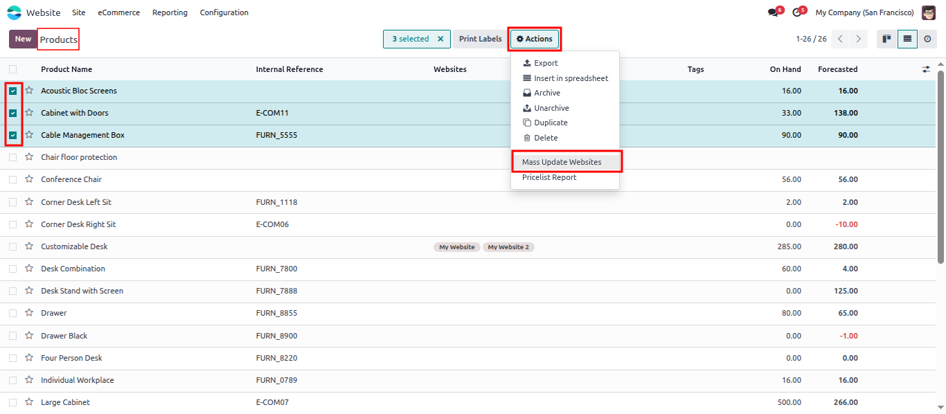Switch to Kanban view
Screen dimensions: 946x414
tap(886, 39)
